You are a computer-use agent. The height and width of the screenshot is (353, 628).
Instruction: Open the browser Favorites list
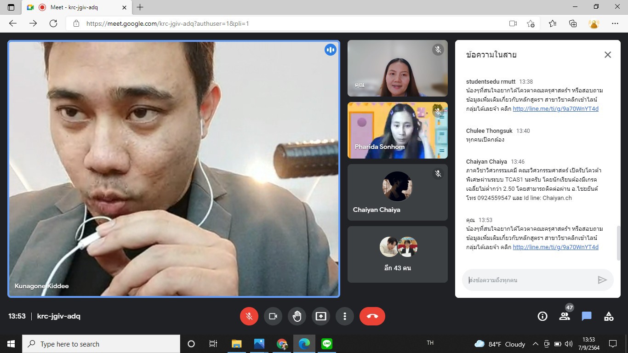(x=553, y=23)
